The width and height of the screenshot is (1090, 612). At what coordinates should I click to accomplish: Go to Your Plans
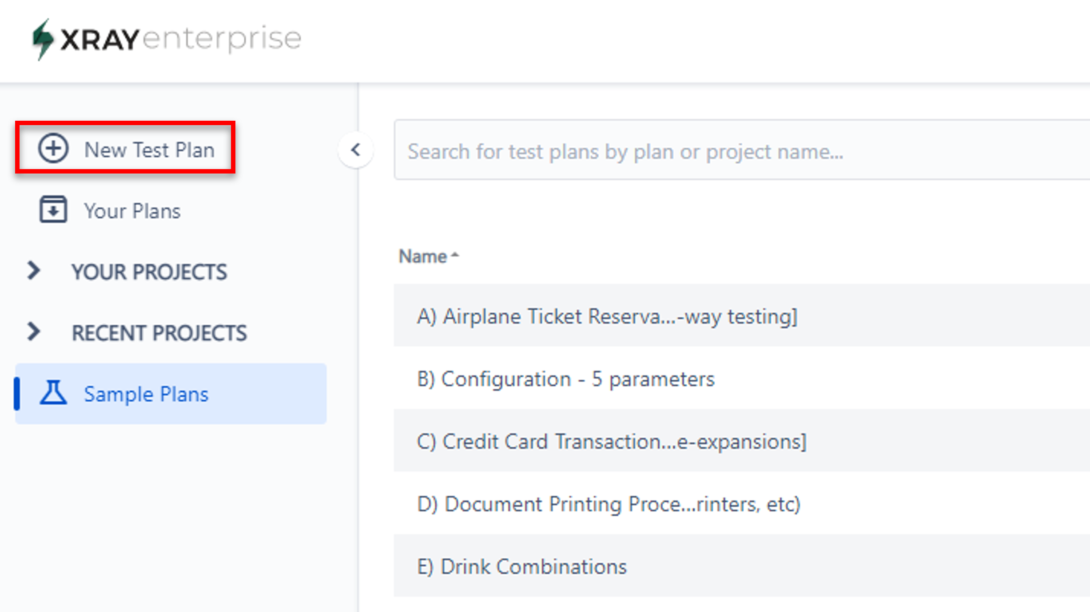(x=132, y=211)
